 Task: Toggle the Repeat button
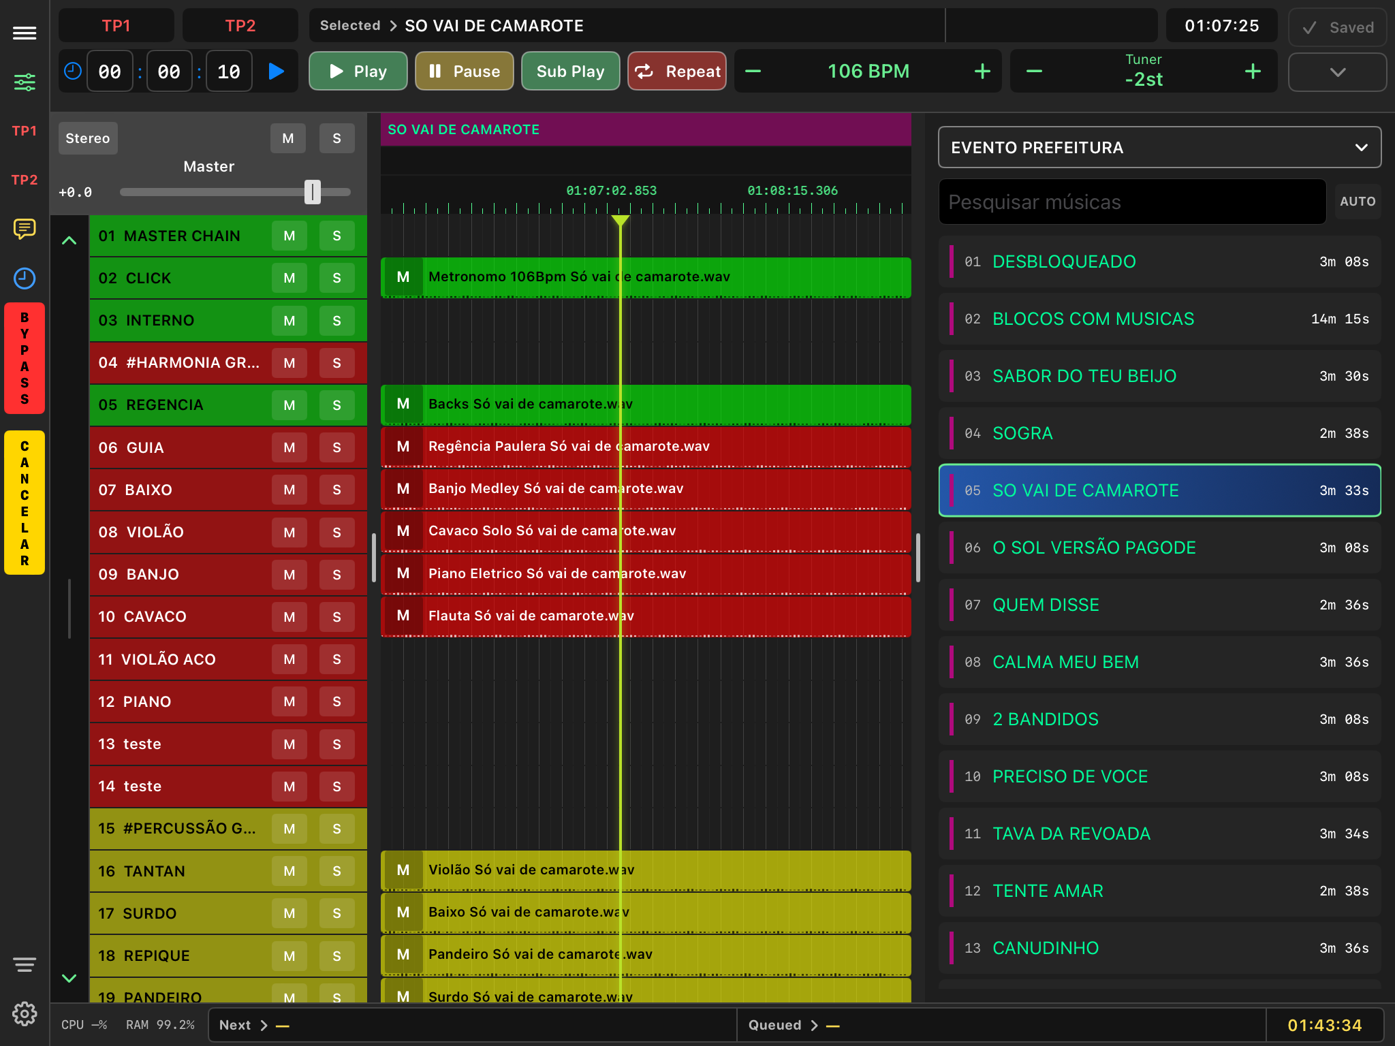[677, 71]
